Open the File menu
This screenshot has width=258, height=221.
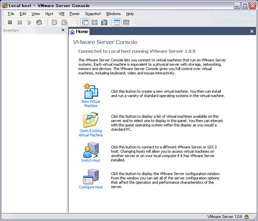click(x=11, y=14)
